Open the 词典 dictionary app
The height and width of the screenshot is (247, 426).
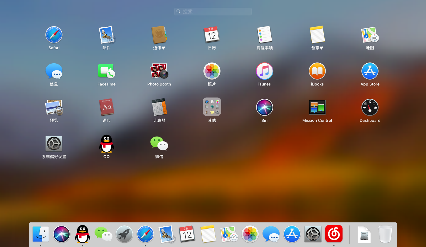tap(107, 107)
